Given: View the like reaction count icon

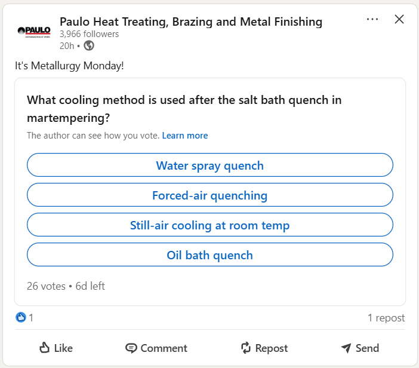Looking at the screenshot, I should click(21, 318).
